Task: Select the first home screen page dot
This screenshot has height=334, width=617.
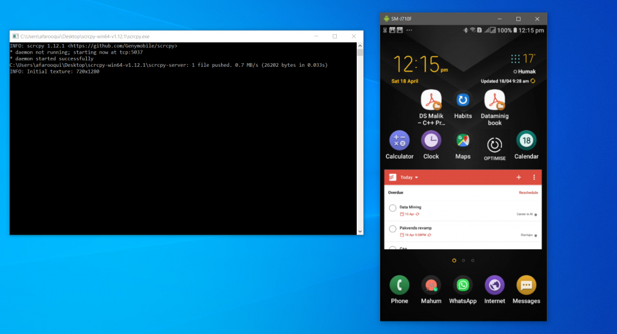Action: click(454, 261)
